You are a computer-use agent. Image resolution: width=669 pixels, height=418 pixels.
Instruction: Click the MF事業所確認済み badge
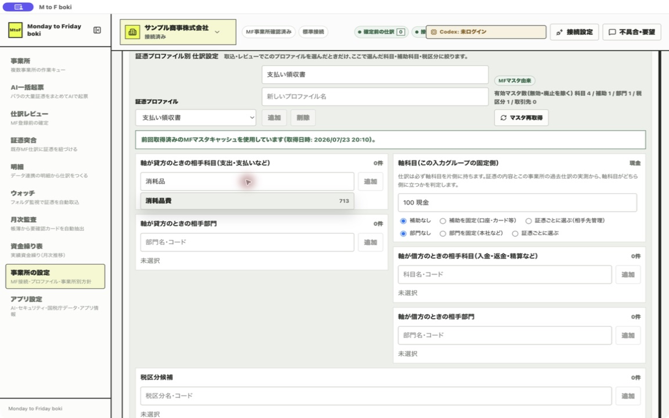point(269,32)
